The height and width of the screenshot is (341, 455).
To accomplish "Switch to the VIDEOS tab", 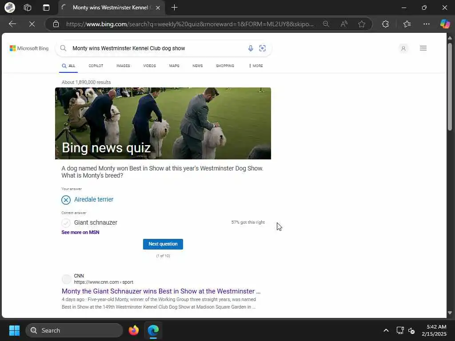I will (149, 66).
